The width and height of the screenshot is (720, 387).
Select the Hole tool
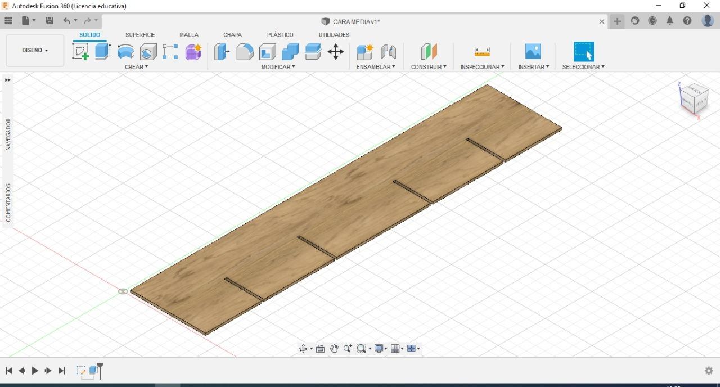(148, 52)
